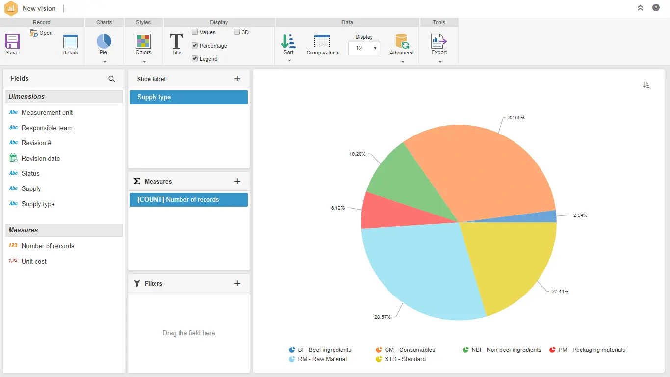The image size is (670, 377).
Task: Click the Details icon in the Record group
Action: click(x=71, y=42)
